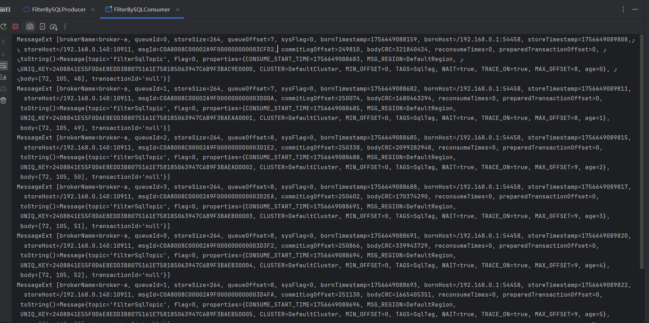This screenshot has width=649, height=323.
Task: Close the FilterBySQLProducer tab
Action: (x=93, y=10)
